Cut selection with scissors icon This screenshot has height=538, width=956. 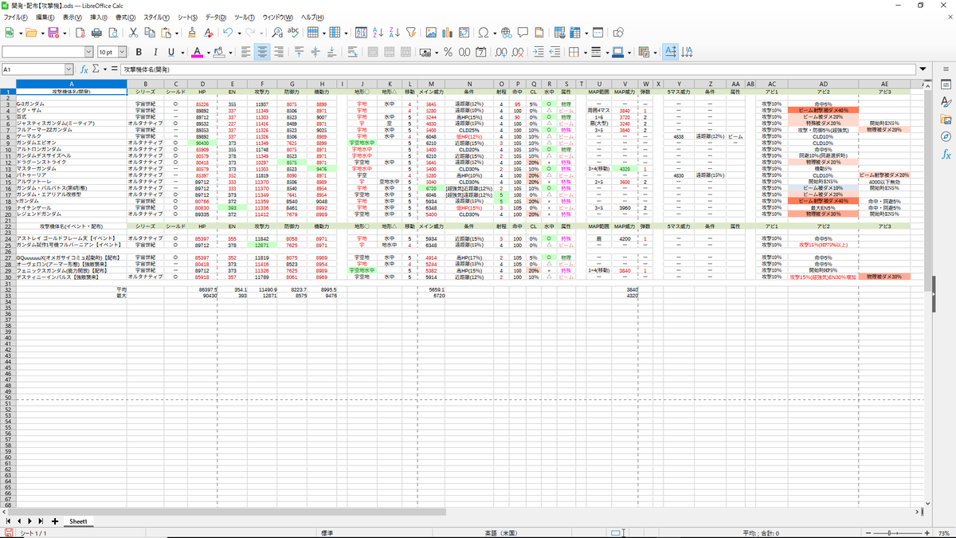pos(135,33)
